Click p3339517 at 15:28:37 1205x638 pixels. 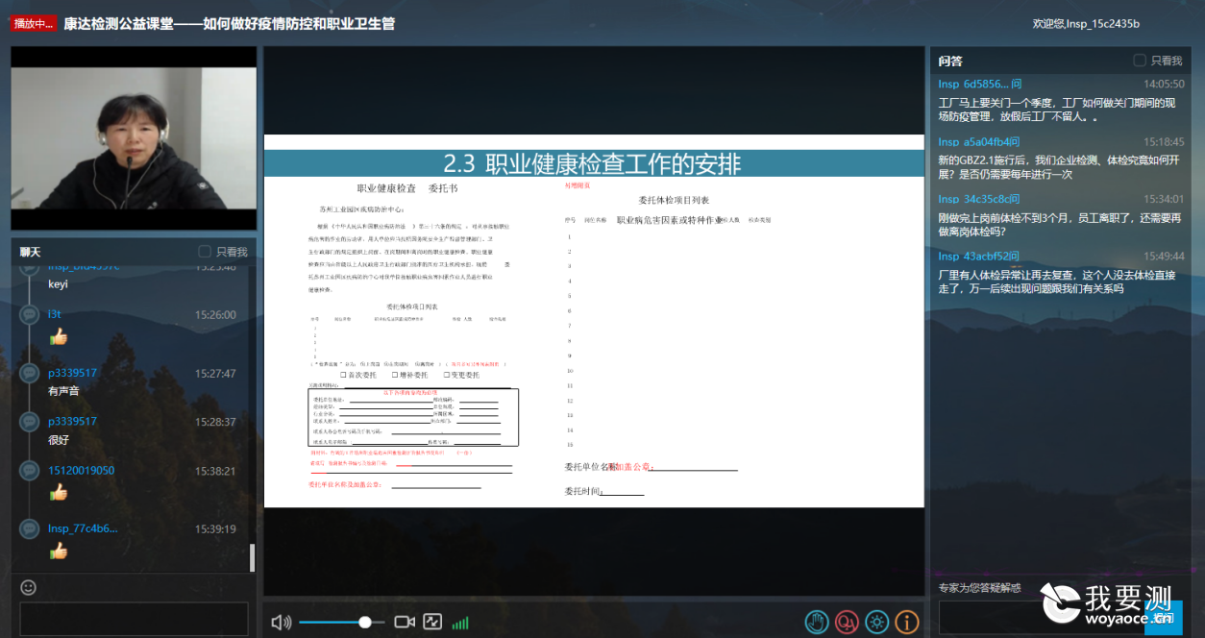pos(72,421)
